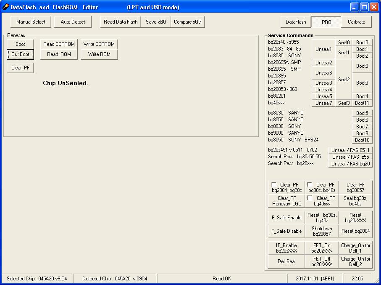The width and height of the screenshot is (381, 285).
Task: Click the Renesas Boot button
Action: [x=20, y=44]
